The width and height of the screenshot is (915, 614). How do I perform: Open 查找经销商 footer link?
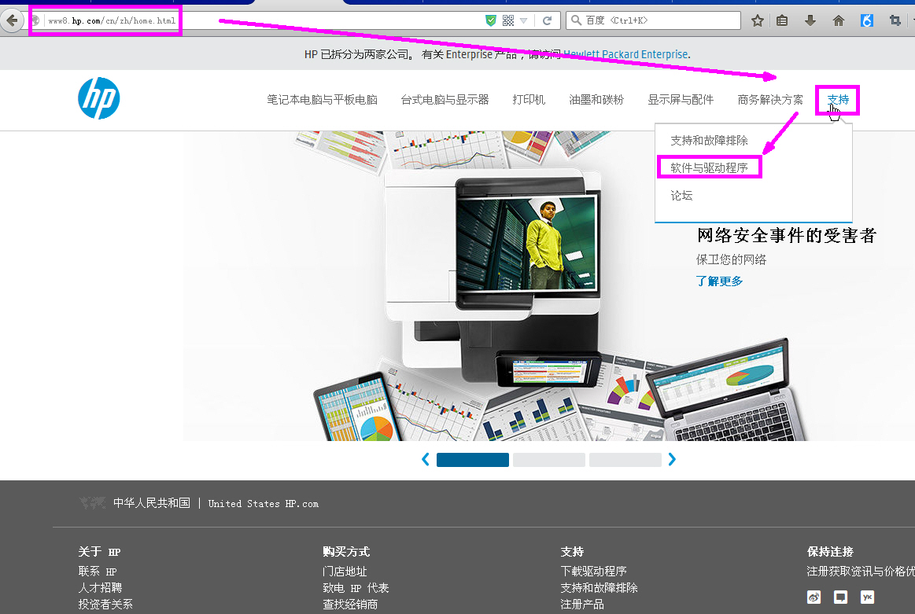pyautogui.click(x=350, y=604)
